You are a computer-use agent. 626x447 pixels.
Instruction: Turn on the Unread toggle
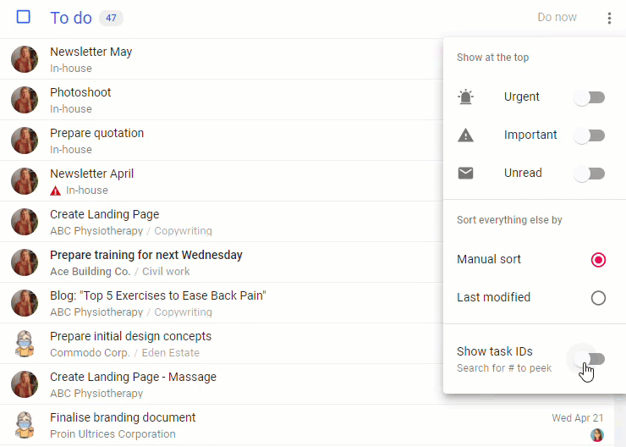(x=590, y=174)
